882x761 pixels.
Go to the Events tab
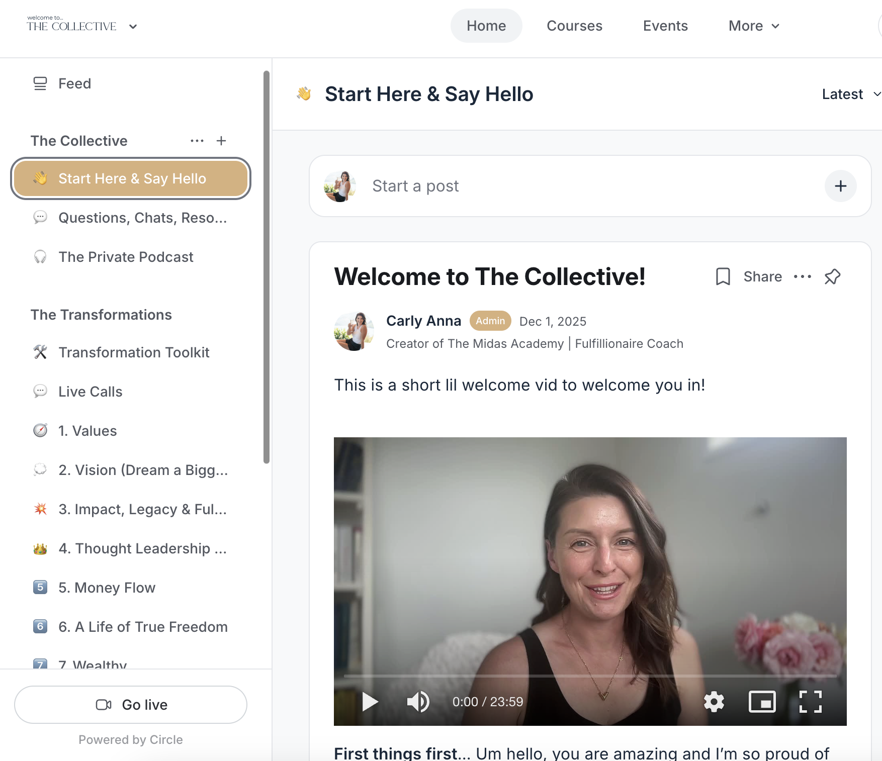pos(665,26)
